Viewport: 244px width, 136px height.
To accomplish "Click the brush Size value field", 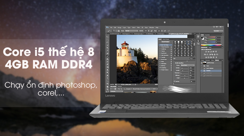I will coord(192,58).
